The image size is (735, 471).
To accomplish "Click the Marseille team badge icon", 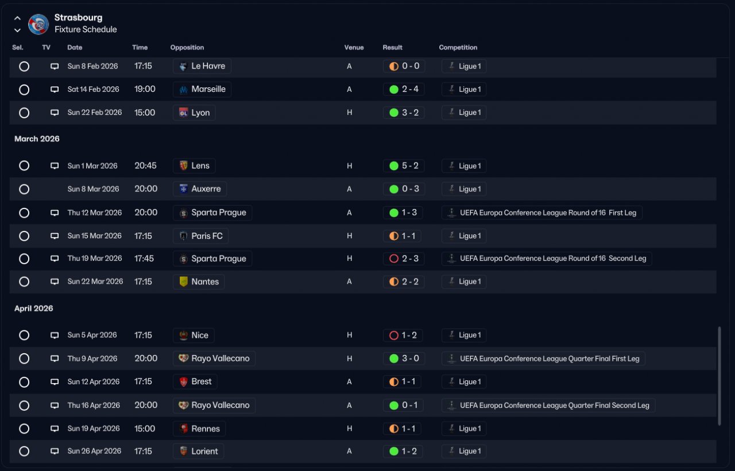I will 183,90.
